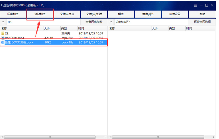Click the 全盘闪电加密 button
Screen dimensions: 219x139
click(94, 22)
